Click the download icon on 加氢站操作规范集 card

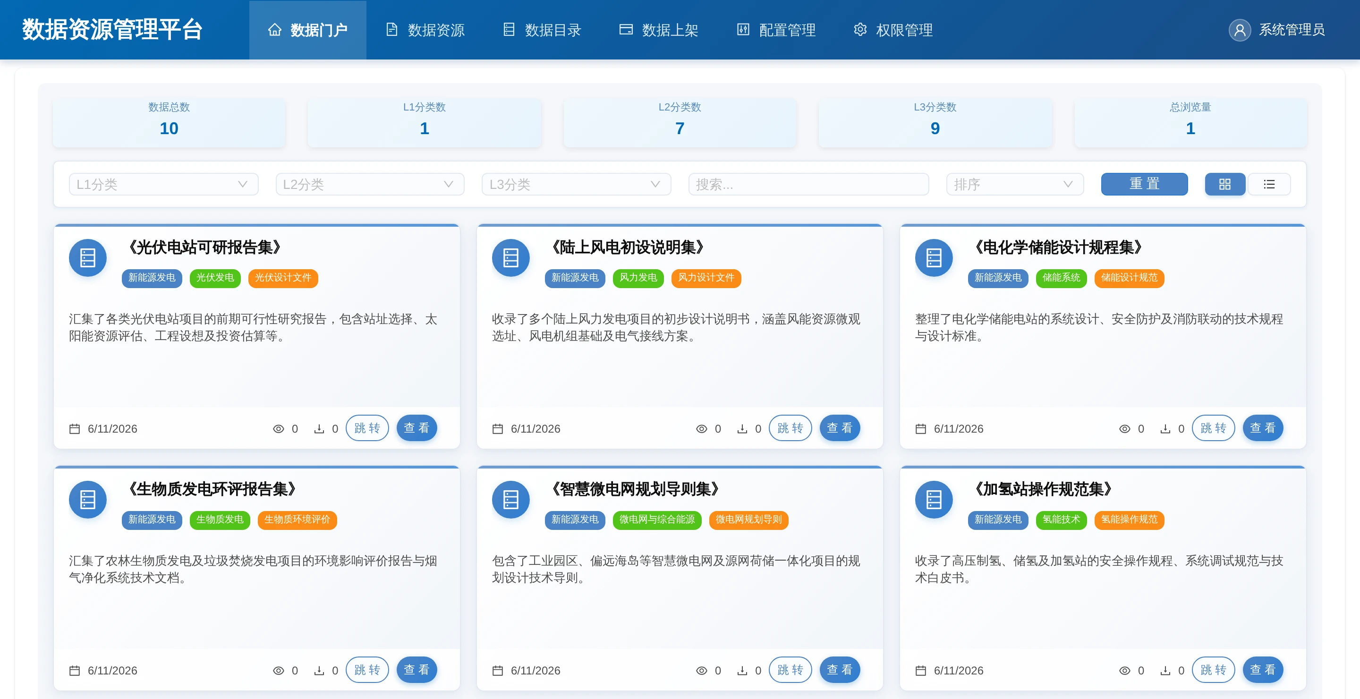click(x=1164, y=671)
